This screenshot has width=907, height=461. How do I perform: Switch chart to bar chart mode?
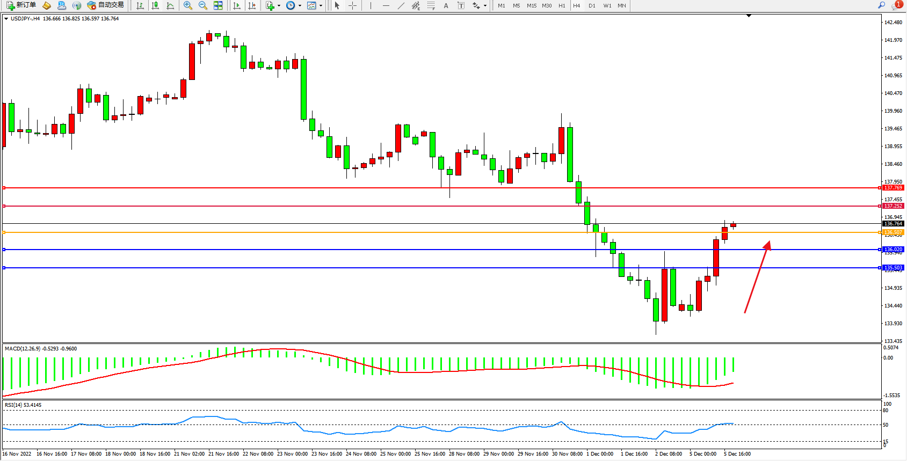(x=140, y=5)
